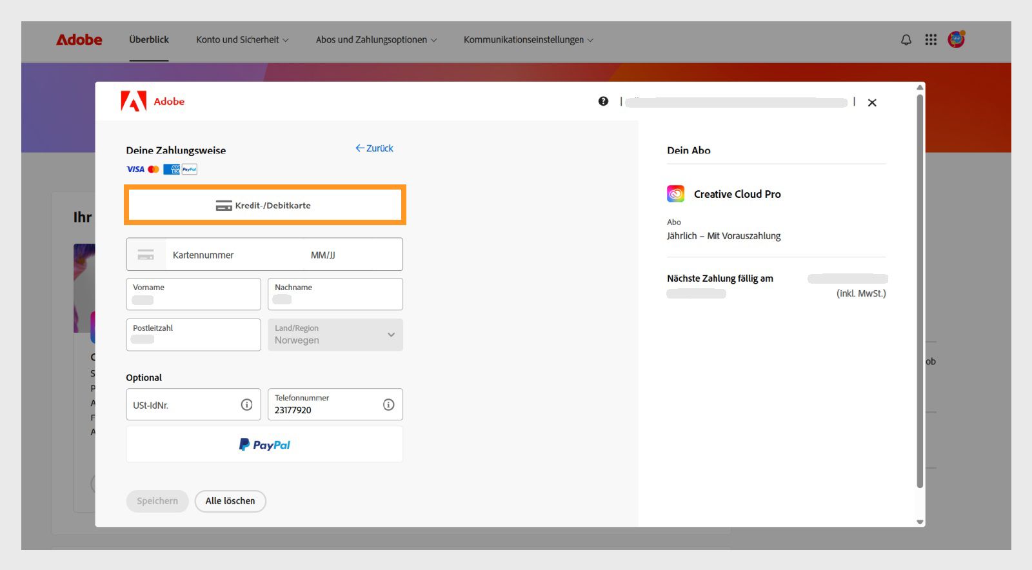This screenshot has height=570, width=1032.
Task: Show info for Telefonnummer field
Action: point(388,404)
